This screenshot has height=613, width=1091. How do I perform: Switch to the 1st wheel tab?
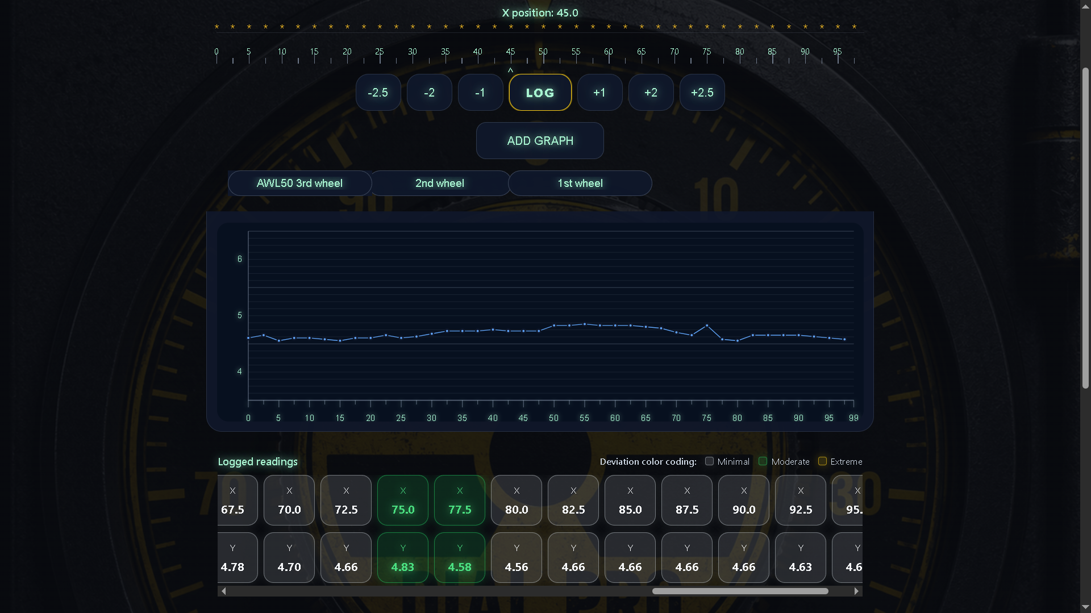coord(580,184)
